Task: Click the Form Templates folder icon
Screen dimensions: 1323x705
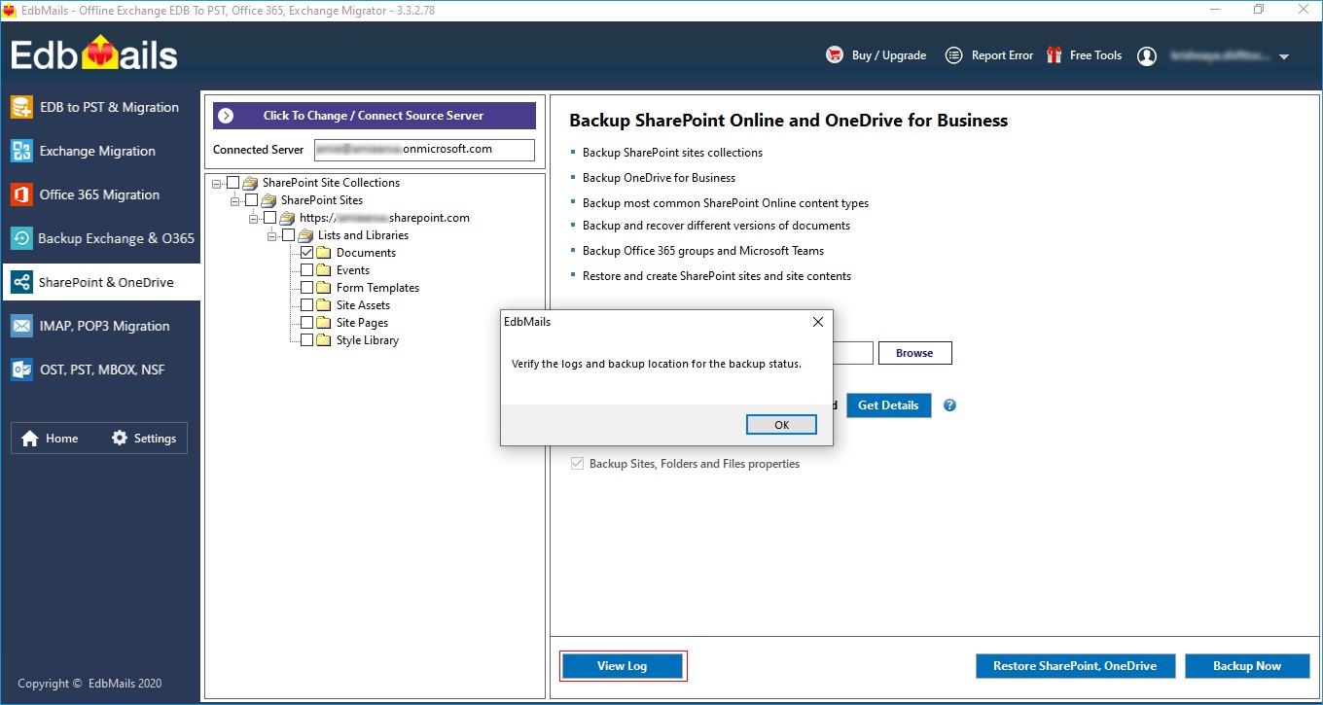Action: (325, 288)
